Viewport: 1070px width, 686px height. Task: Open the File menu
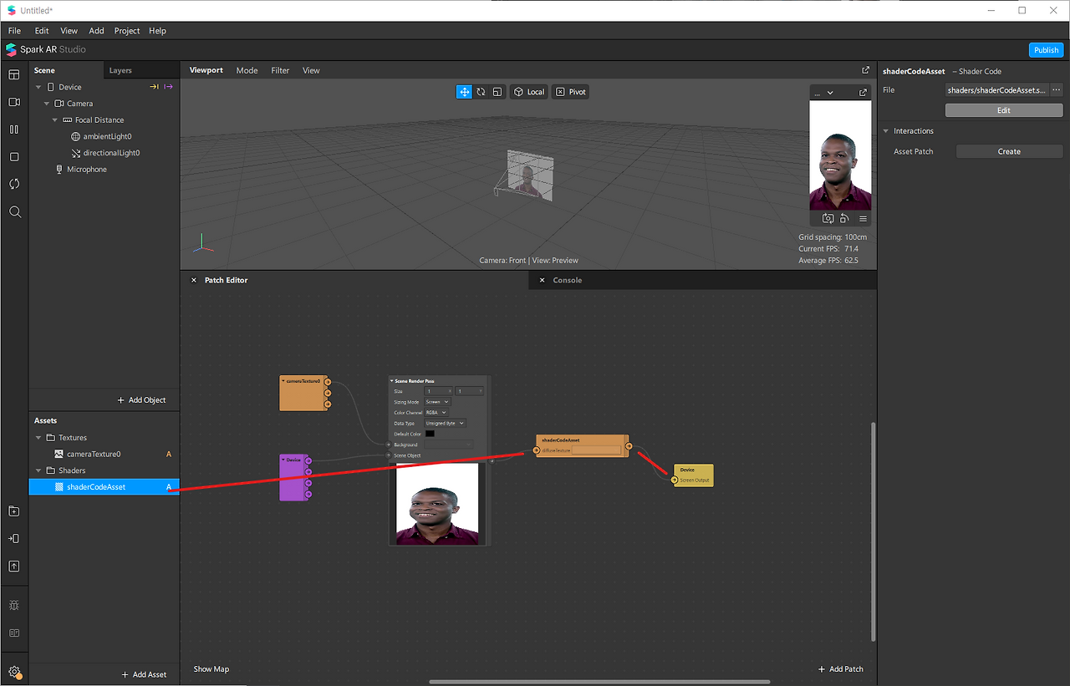14,31
